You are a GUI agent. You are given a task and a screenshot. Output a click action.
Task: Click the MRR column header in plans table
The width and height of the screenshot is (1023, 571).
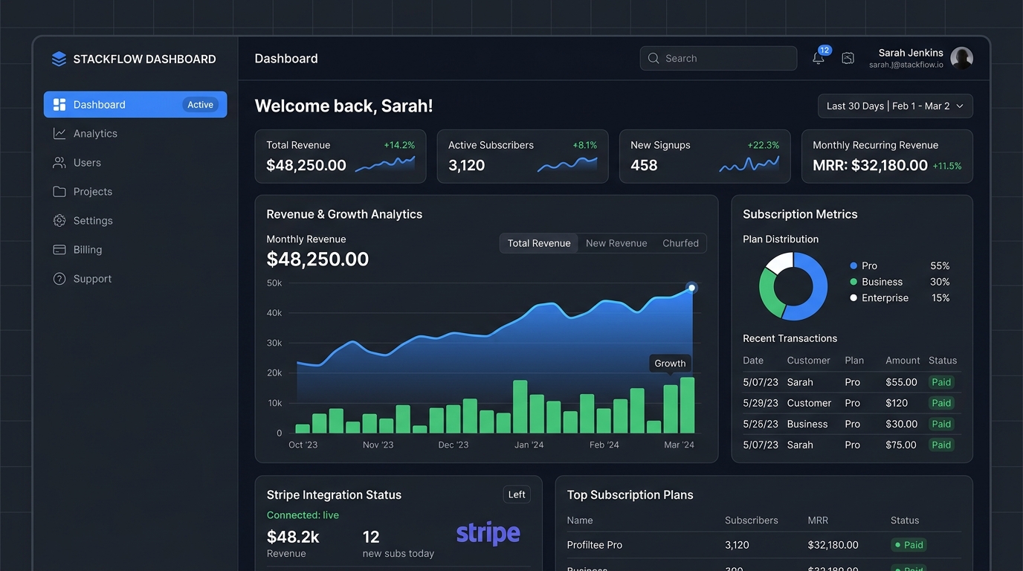tap(818, 520)
